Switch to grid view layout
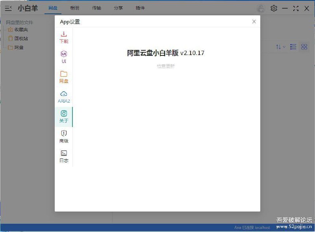 pos(304,46)
